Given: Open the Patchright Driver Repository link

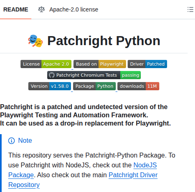Looking at the screenshot, I should tap(133, 175).
